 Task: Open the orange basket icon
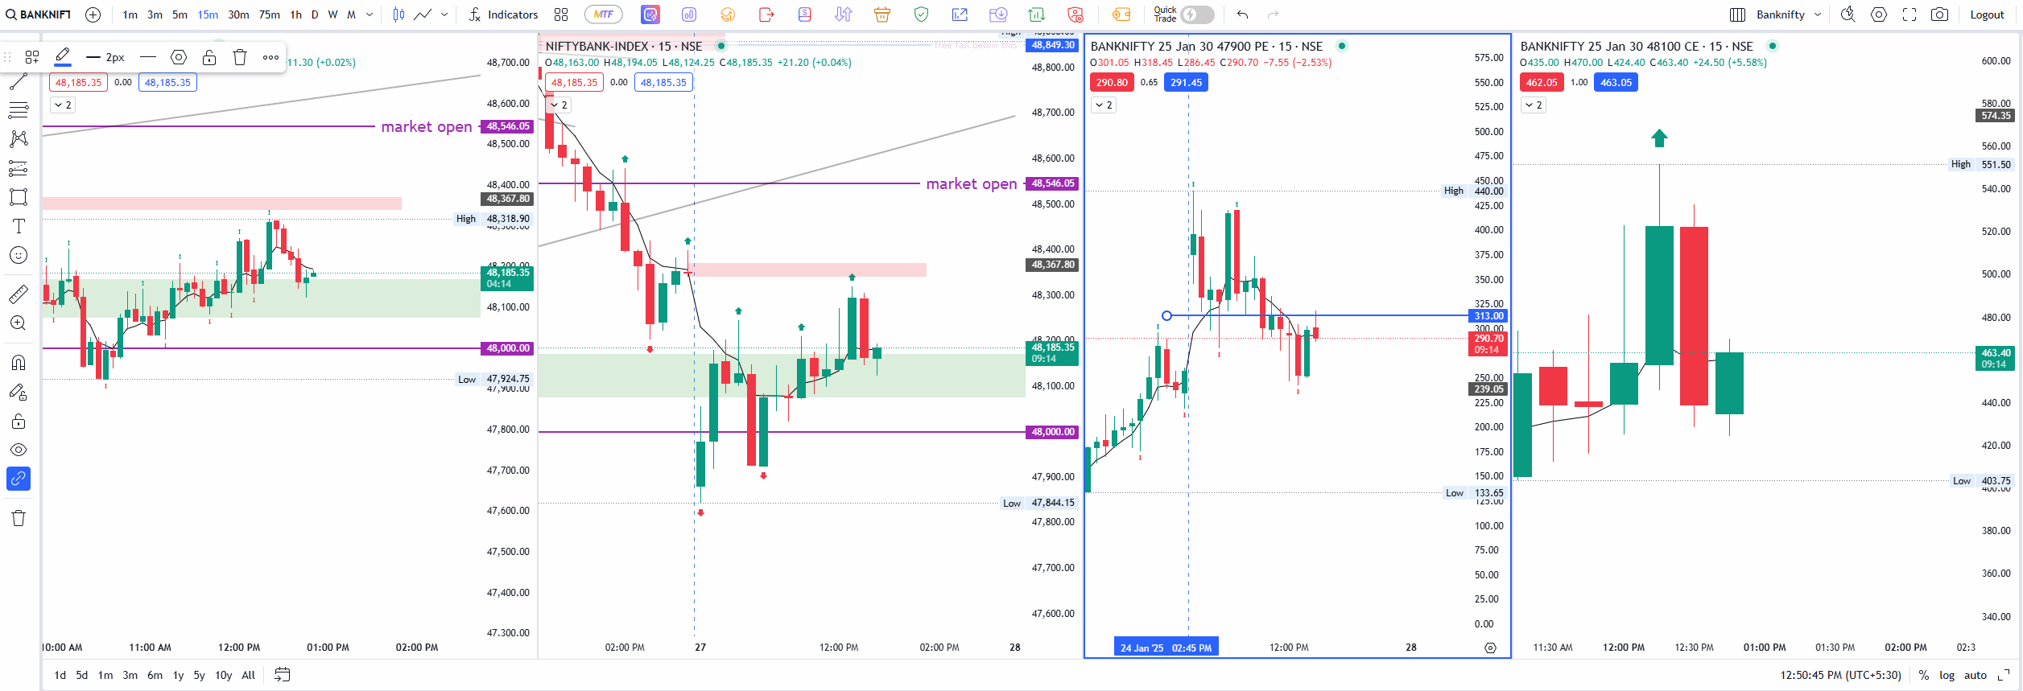(882, 14)
